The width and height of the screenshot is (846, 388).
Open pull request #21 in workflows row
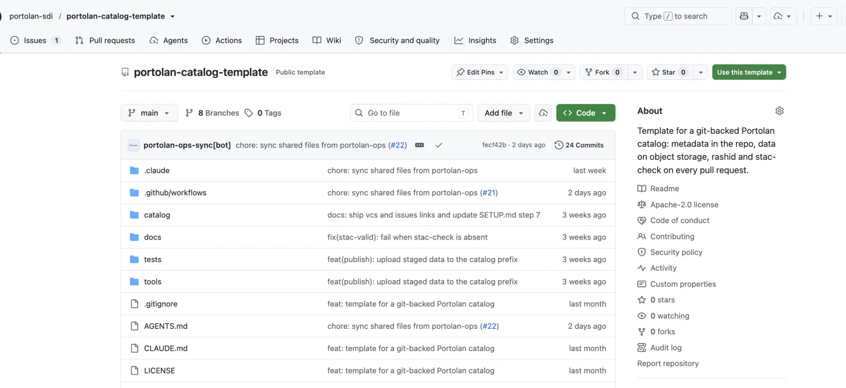pos(489,193)
